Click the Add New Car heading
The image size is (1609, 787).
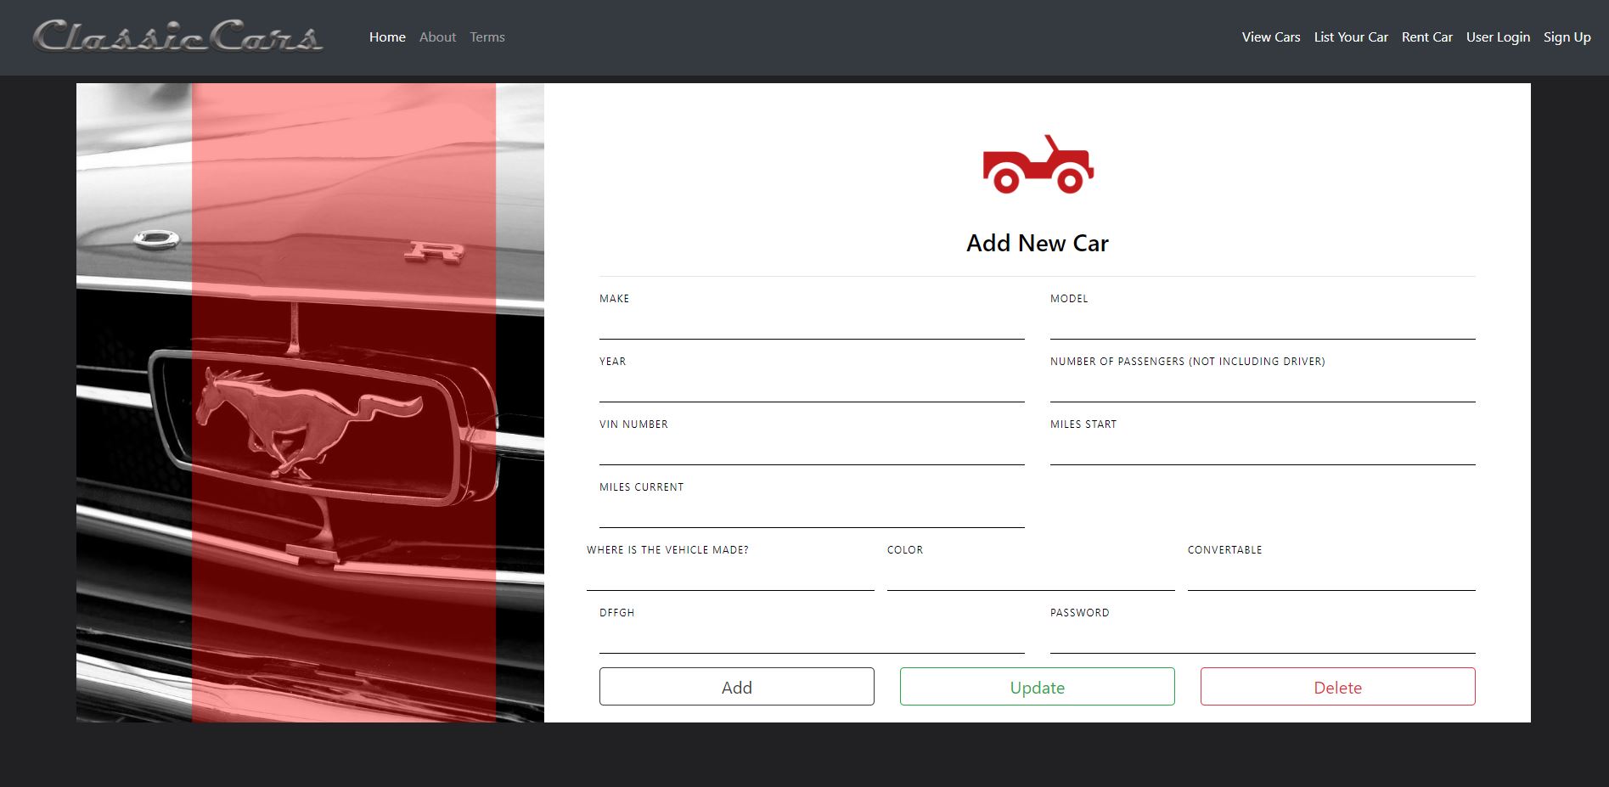coord(1038,243)
